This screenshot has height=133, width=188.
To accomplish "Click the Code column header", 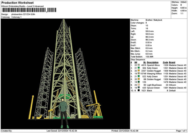I will pyautogui.click(x=166, y=62).
